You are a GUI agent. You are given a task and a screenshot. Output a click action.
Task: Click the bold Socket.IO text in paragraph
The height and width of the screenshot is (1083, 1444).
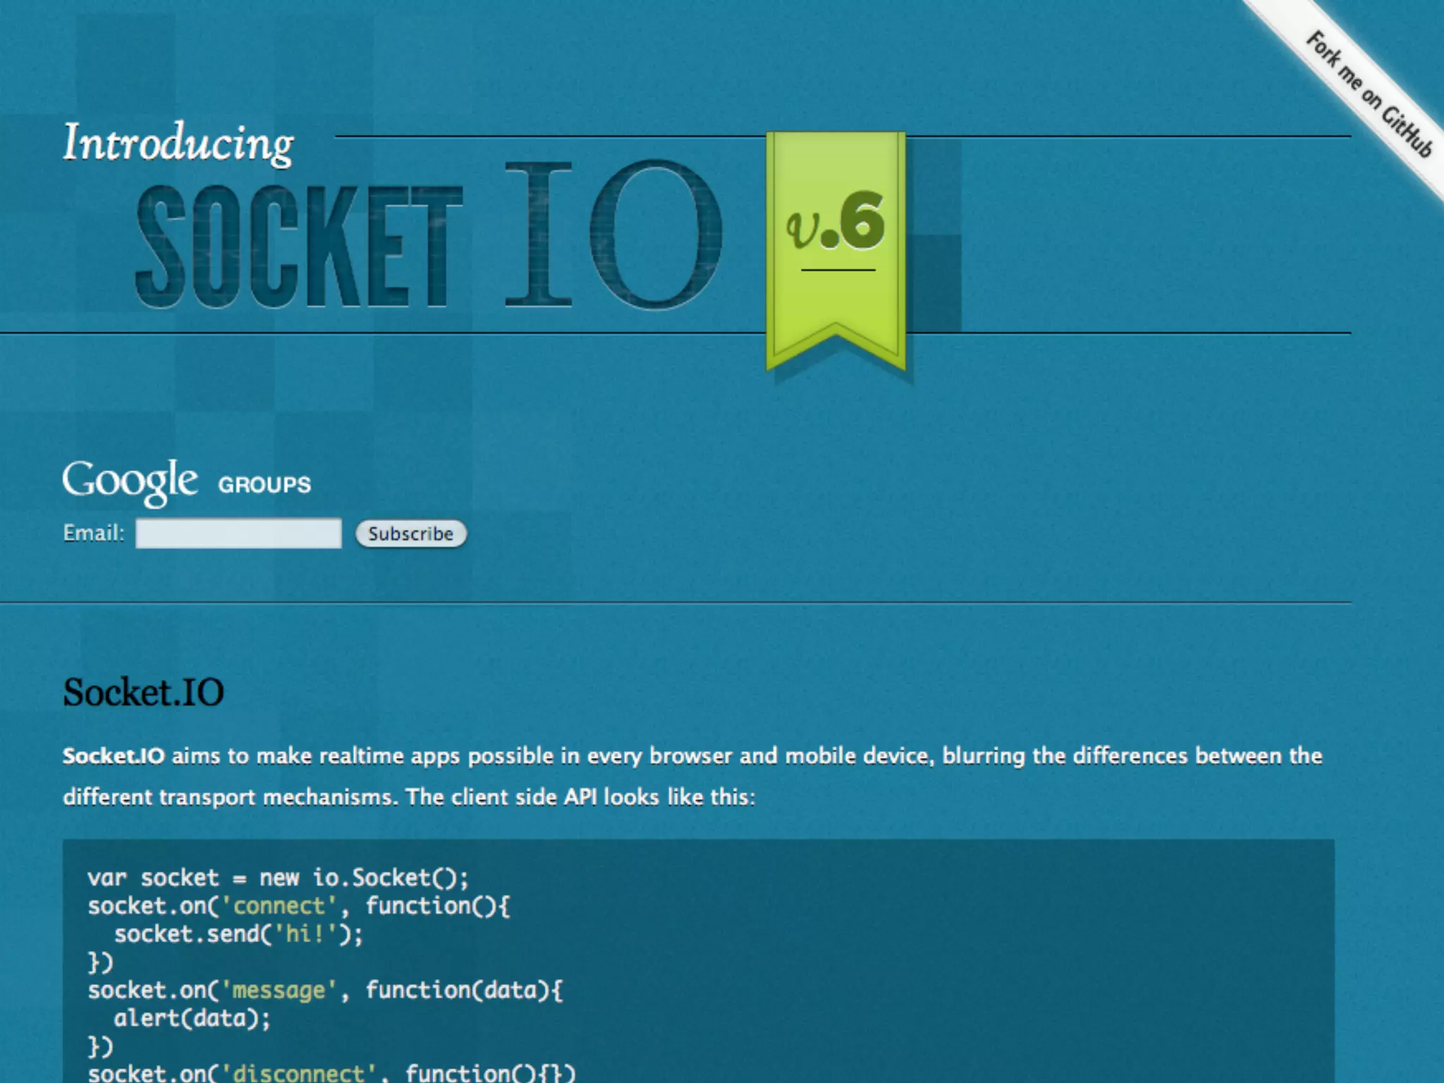click(114, 756)
